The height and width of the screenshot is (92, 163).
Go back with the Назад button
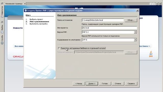click(x=79, y=84)
